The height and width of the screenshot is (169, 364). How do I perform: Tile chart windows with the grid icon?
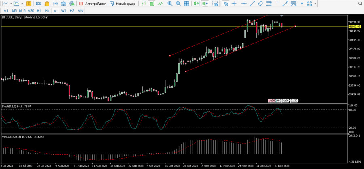187,4
